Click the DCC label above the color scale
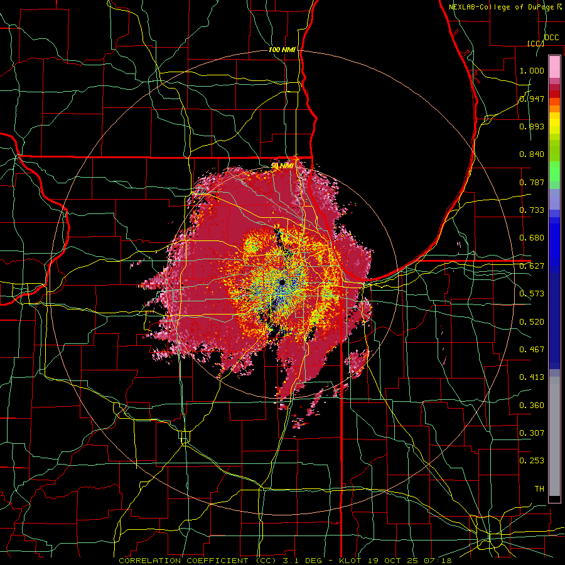The height and width of the screenshot is (565, 565). tap(552, 38)
